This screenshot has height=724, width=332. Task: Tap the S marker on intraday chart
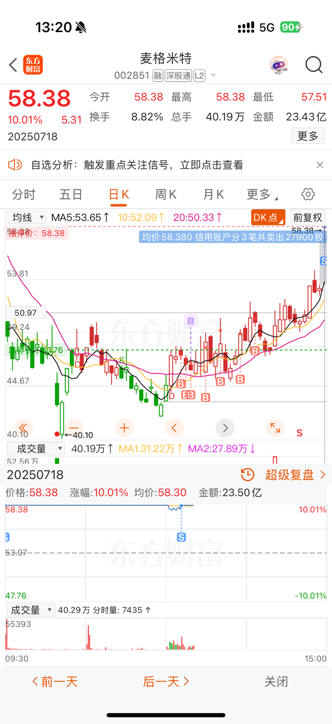tap(182, 537)
